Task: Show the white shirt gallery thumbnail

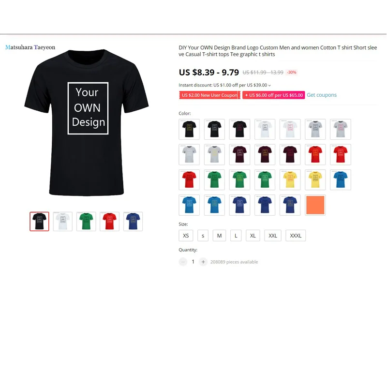Action: [x=63, y=222]
